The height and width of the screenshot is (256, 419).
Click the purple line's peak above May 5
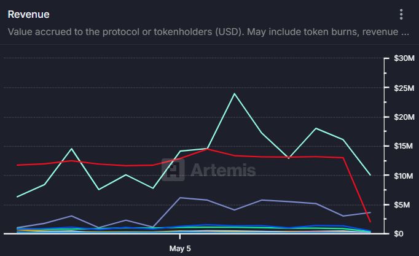pyautogui.click(x=181, y=198)
